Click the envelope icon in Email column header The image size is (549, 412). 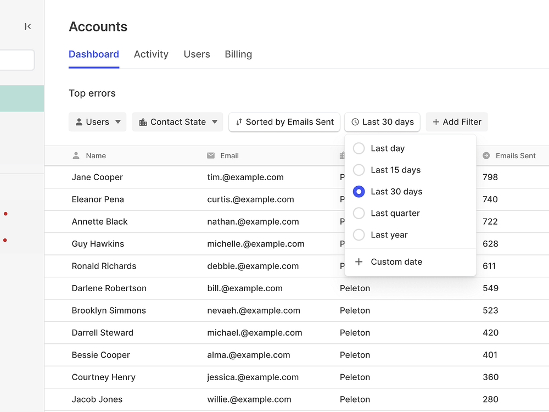211,156
